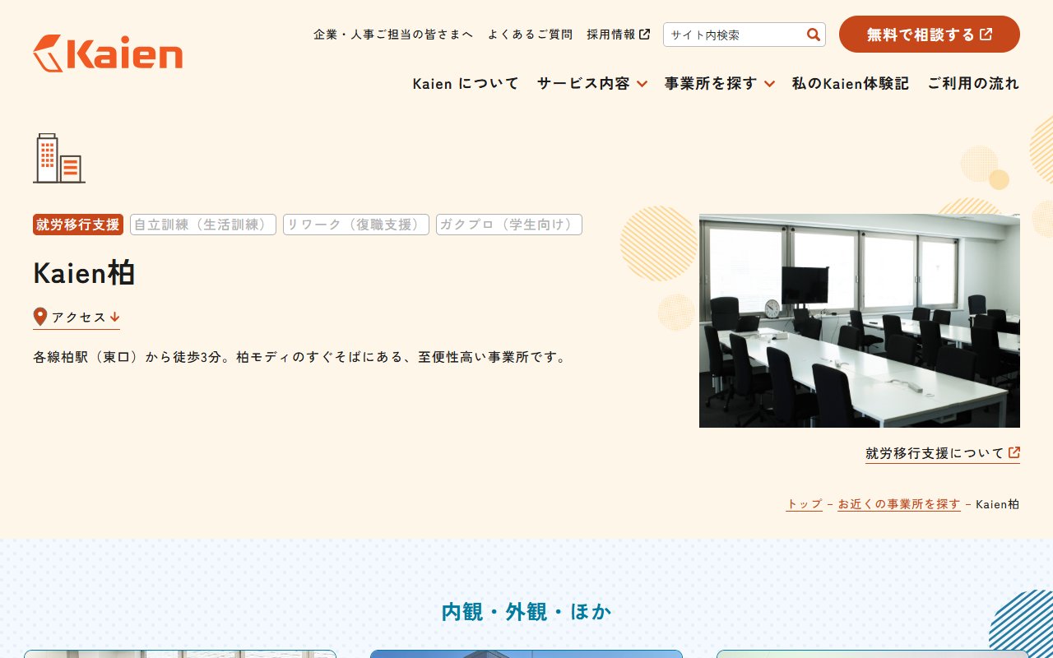This screenshot has height=658, width=1053.
Task: Select the 自立訓練（生活訓練） tab
Action: pos(203,225)
